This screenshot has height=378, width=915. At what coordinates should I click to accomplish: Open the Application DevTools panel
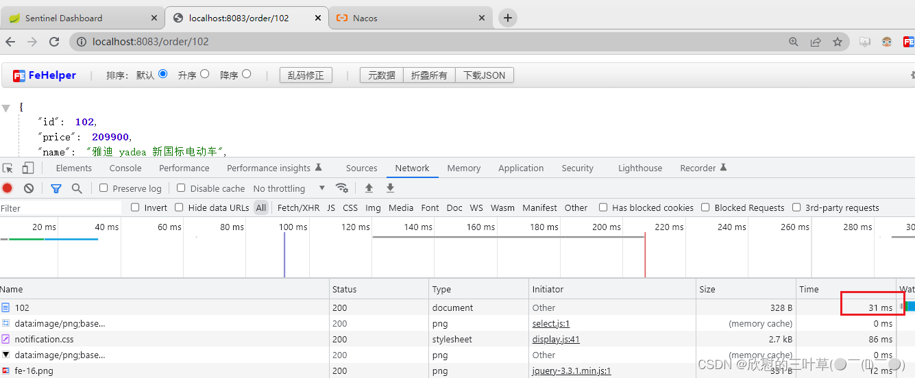click(x=521, y=168)
